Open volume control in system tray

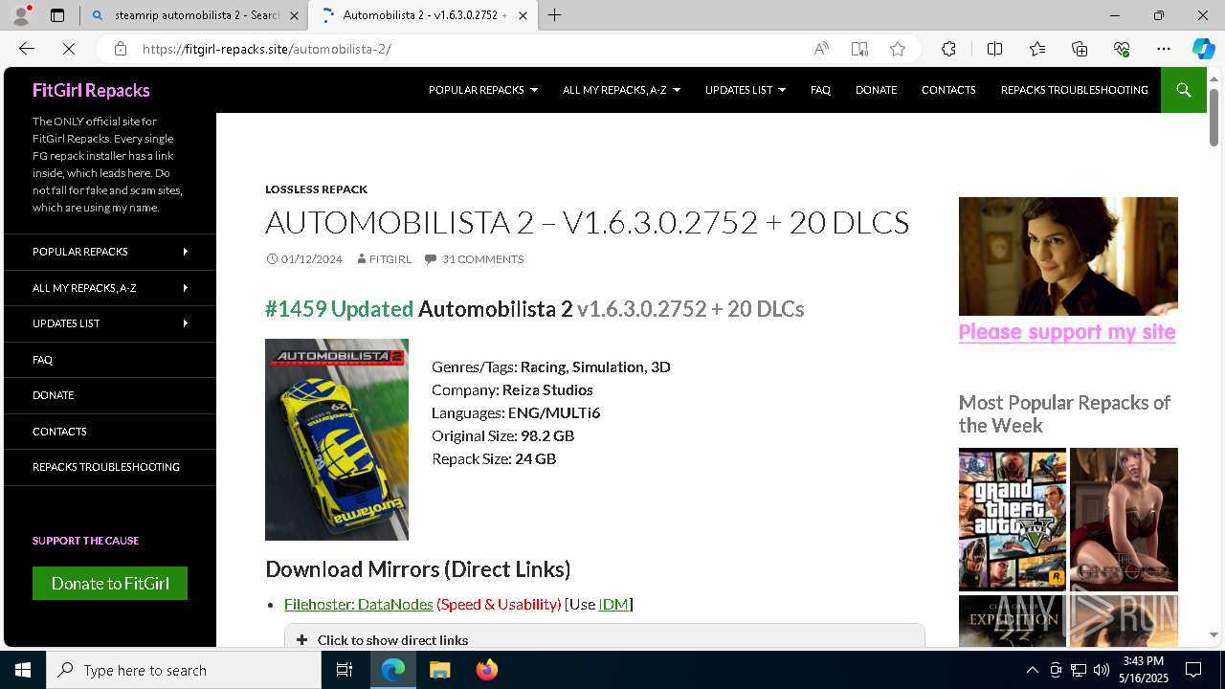[1102, 670]
